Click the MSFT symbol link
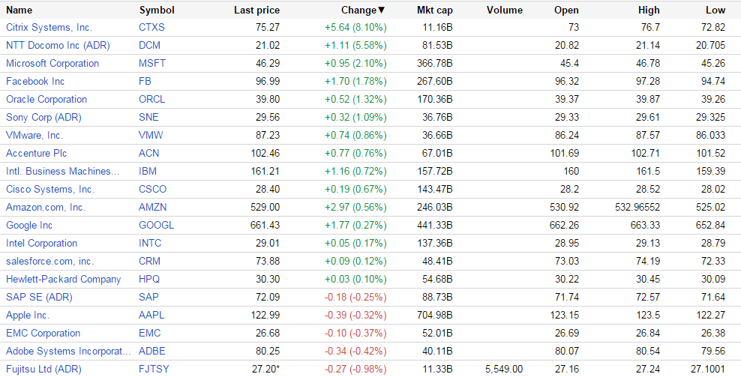This screenshot has height=377, width=741. [x=152, y=63]
